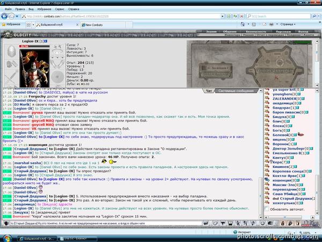Click the bag icon near the clock

pos(282,223)
